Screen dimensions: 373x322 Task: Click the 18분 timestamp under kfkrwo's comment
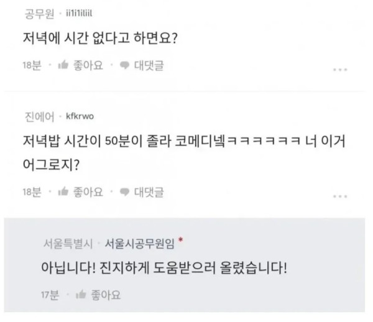click(31, 192)
